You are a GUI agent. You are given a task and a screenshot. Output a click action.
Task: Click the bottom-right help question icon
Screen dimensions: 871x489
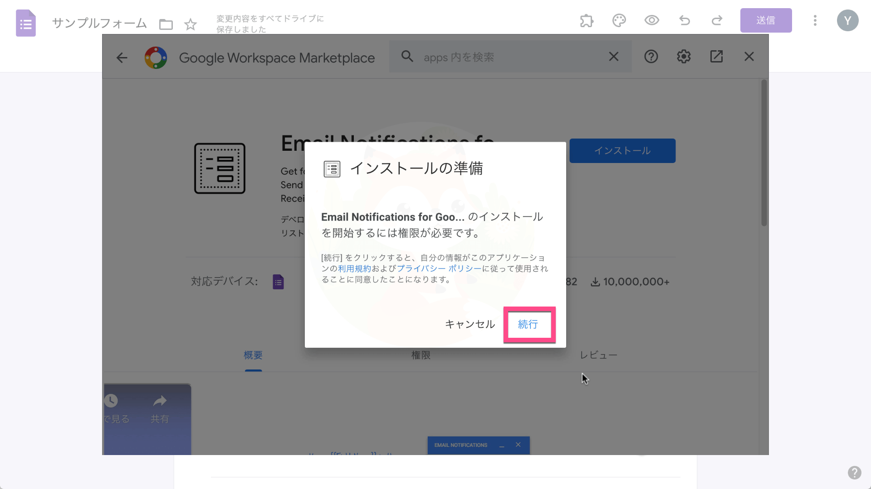(x=855, y=473)
